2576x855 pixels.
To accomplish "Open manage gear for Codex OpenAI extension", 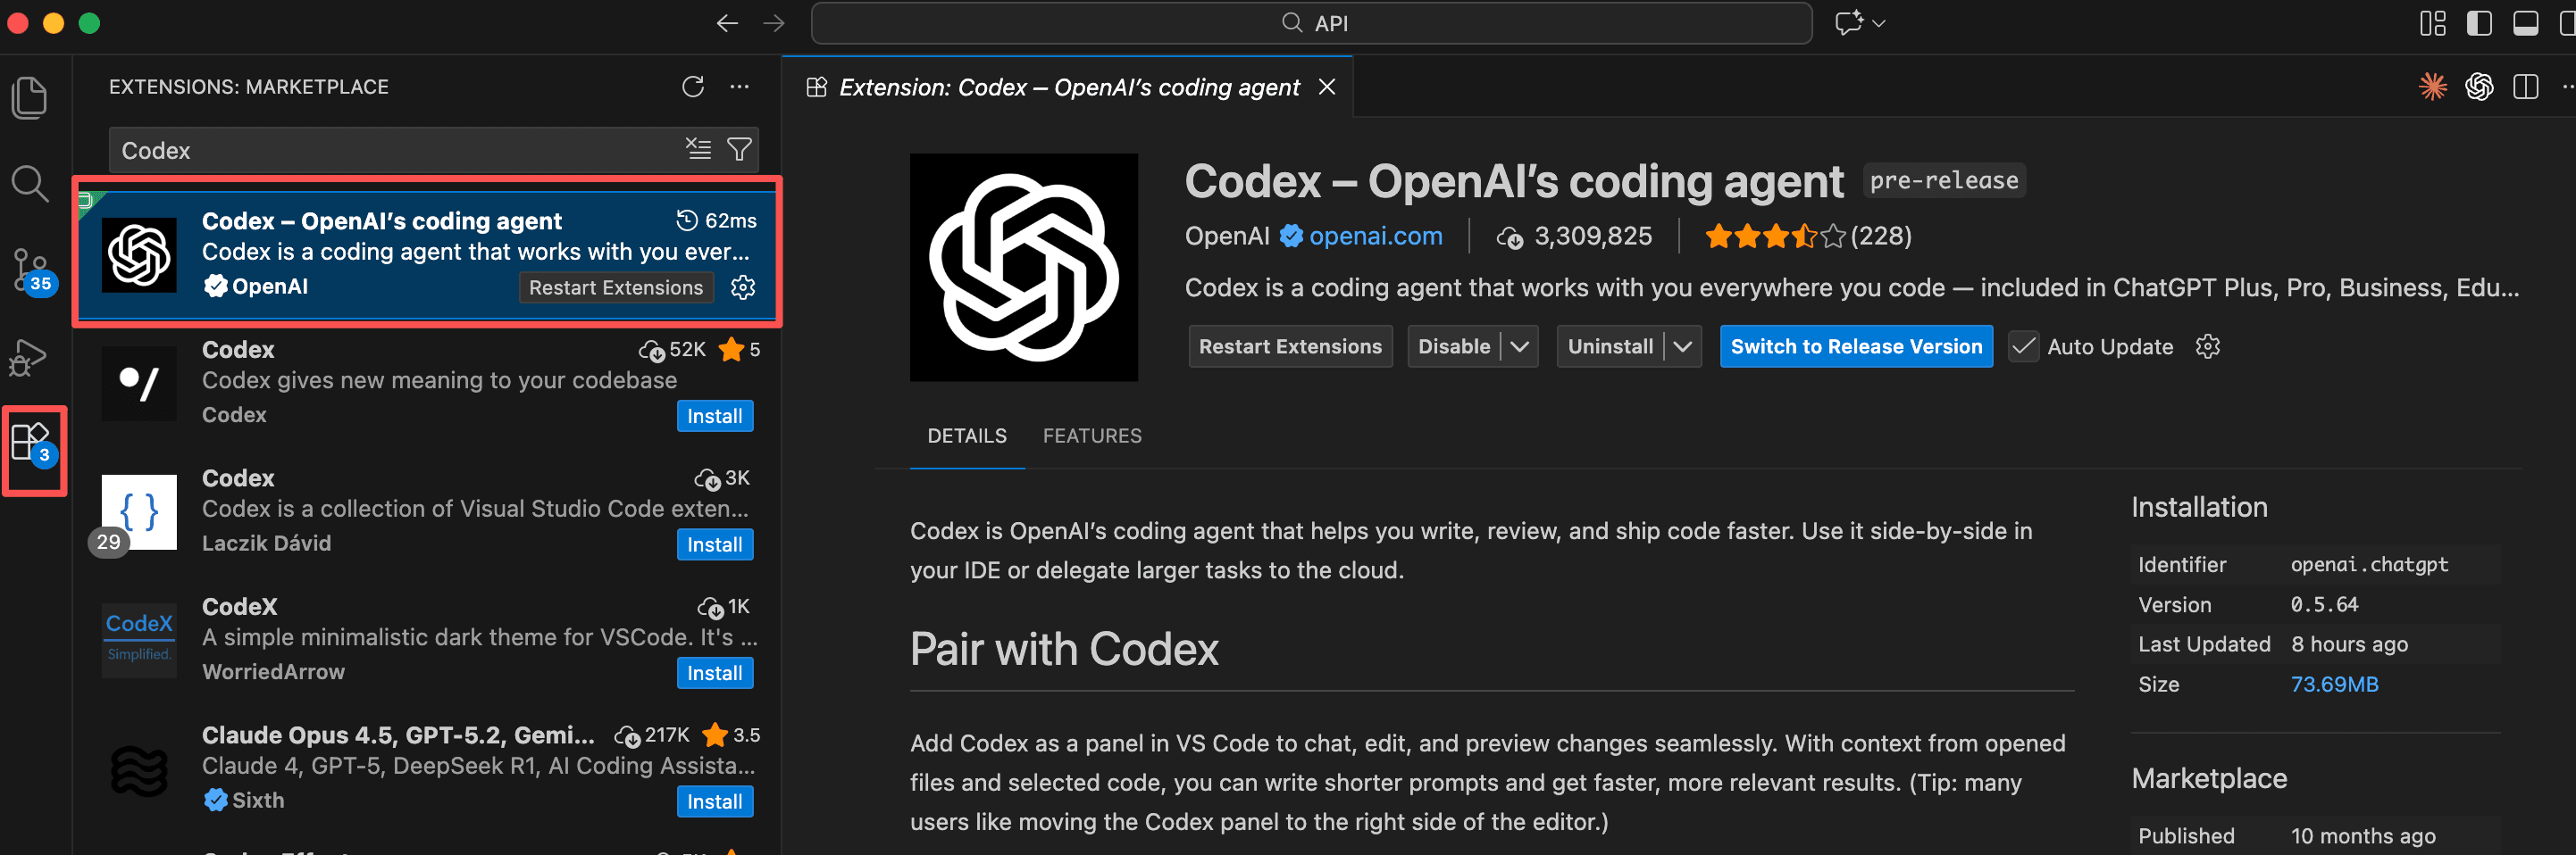I will [743, 287].
